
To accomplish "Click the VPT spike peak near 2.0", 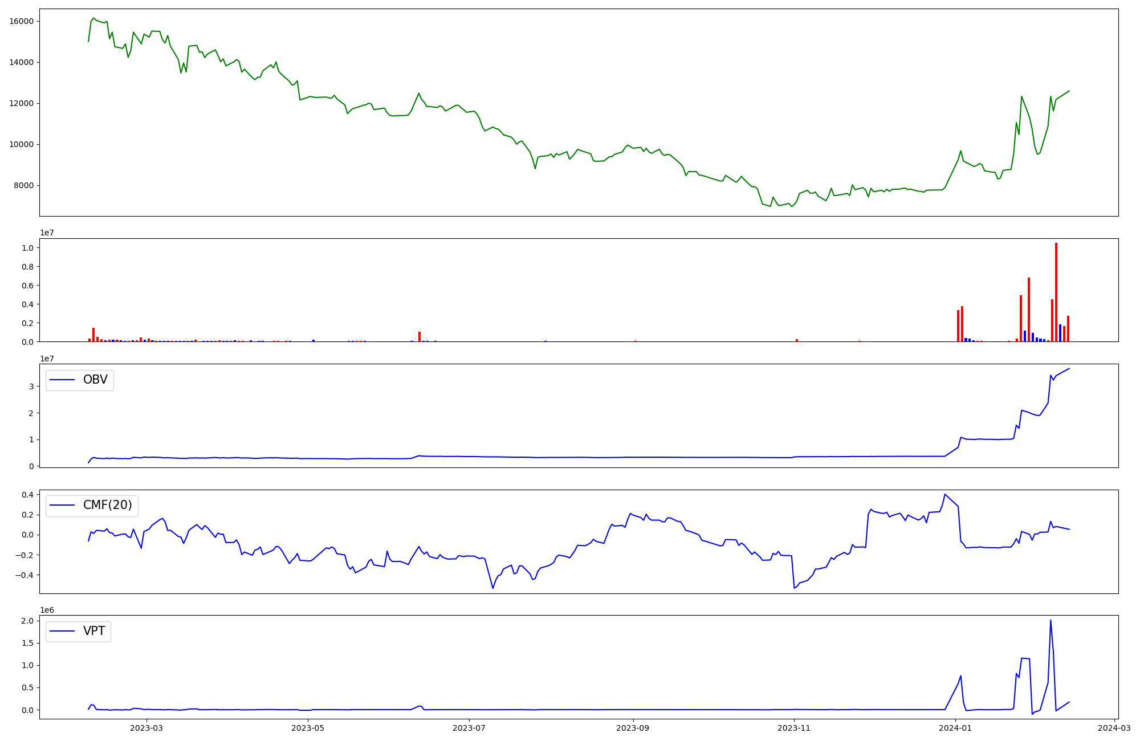I will 1051,621.
